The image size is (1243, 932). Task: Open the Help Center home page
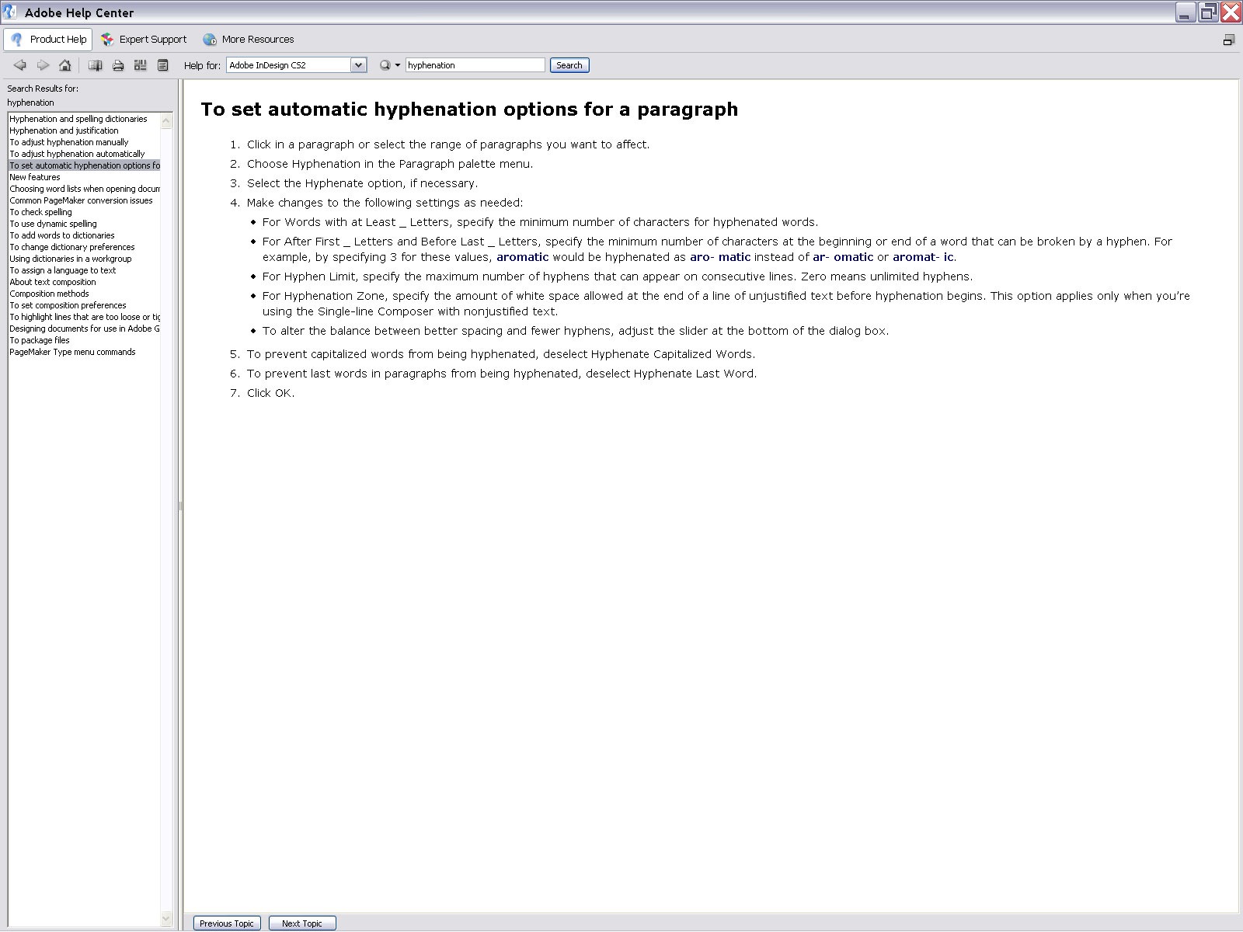coord(65,65)
